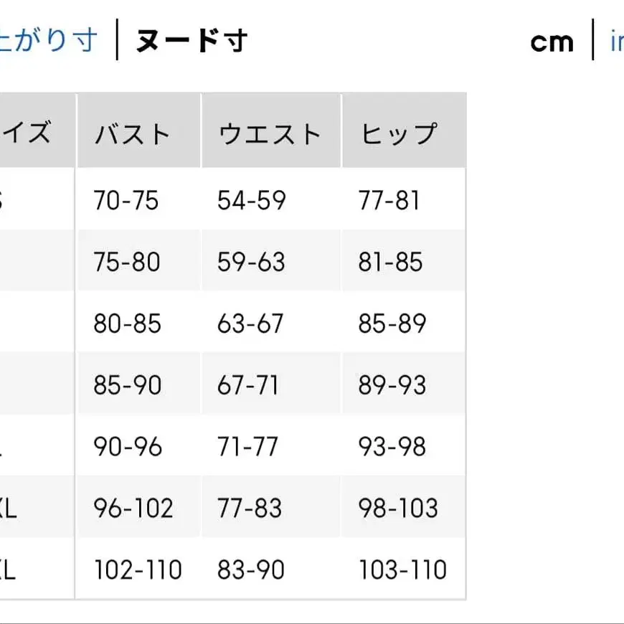
Task: Select the ヌード寸 tab
Action: pos(190,40)
